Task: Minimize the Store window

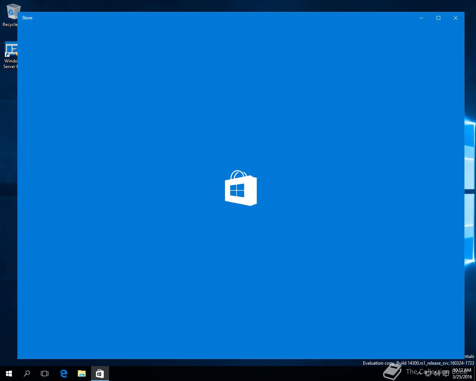Action: (421, 18)
